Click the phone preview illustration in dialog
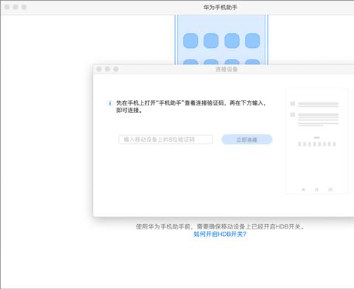This screenshot has height=289, width=354. pos(316,141)
